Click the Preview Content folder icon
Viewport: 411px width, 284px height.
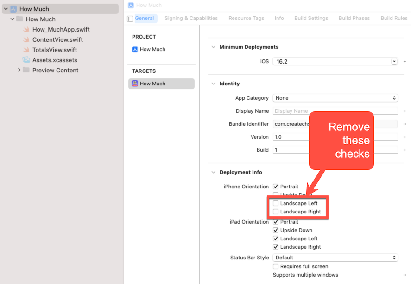(x=26, y=70)
